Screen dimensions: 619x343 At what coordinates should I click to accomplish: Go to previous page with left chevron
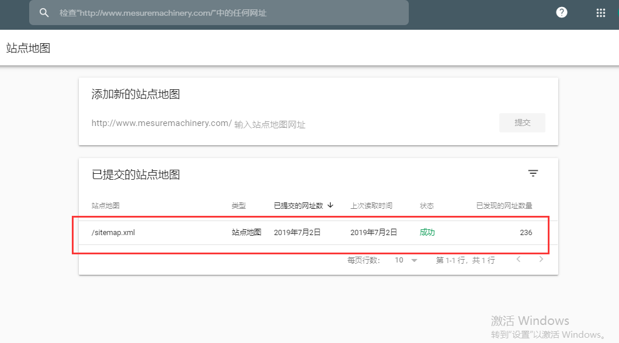click(x=518, y=260)
